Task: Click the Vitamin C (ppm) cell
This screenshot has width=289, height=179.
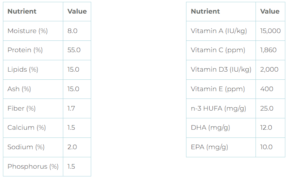Action: point(218,50)
